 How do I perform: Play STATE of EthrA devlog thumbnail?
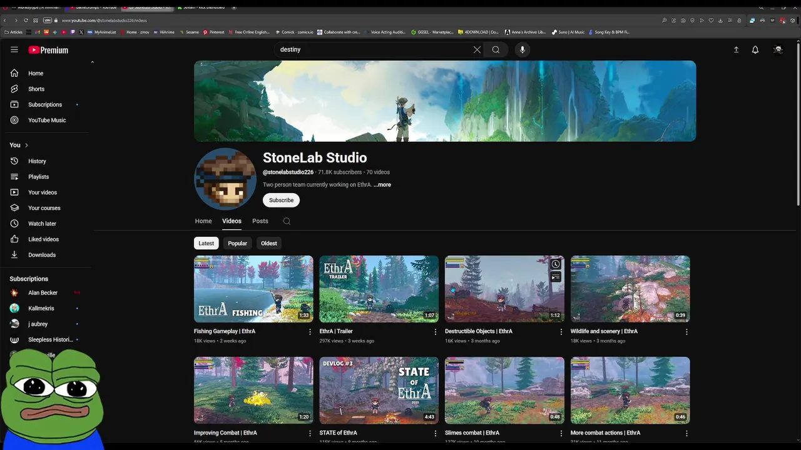(379, 391)
